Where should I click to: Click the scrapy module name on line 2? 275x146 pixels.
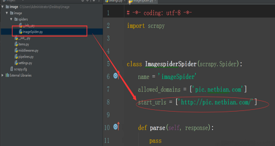click(156, 26)
